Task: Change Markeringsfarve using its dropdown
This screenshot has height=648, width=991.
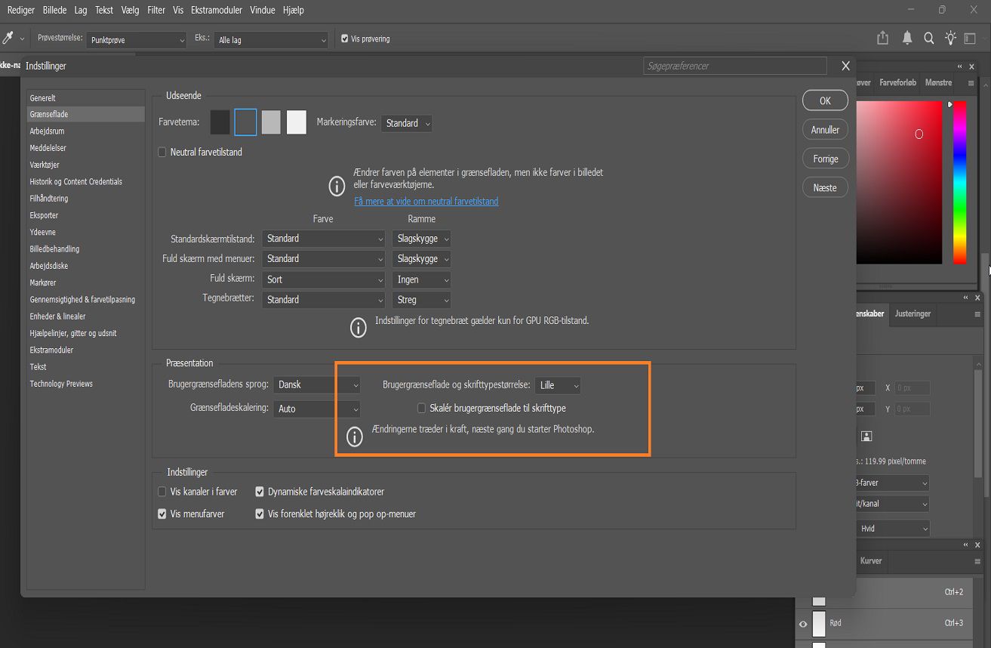Action: tap(406, 122)
